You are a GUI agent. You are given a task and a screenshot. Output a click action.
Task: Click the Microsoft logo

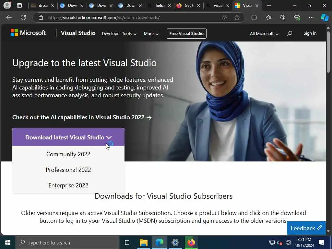click(28, 33)
